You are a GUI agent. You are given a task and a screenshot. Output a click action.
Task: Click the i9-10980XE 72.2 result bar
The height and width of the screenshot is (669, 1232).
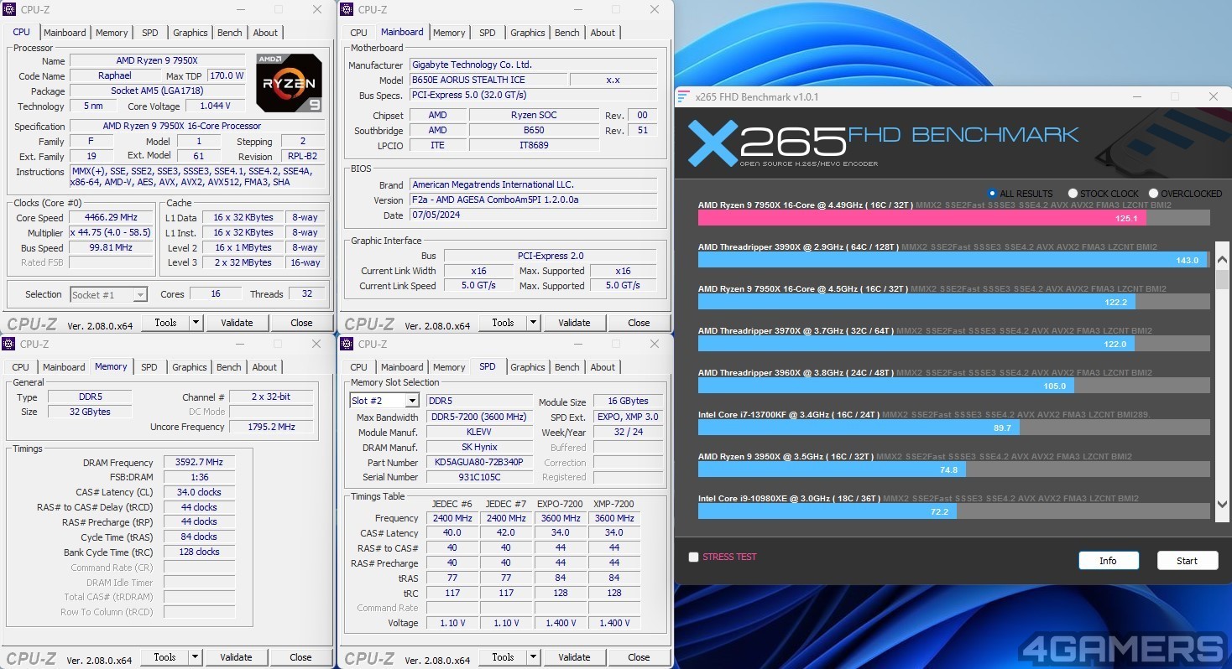[x=827, y=511]
